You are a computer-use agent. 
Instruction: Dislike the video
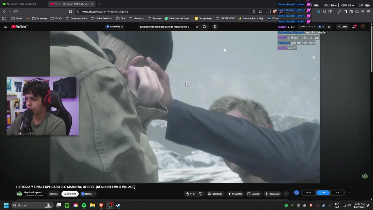pyautogui.click(x=200, y=194)
